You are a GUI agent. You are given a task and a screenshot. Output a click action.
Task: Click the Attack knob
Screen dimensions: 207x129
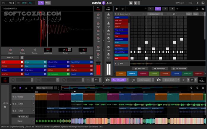coord(10,50)
